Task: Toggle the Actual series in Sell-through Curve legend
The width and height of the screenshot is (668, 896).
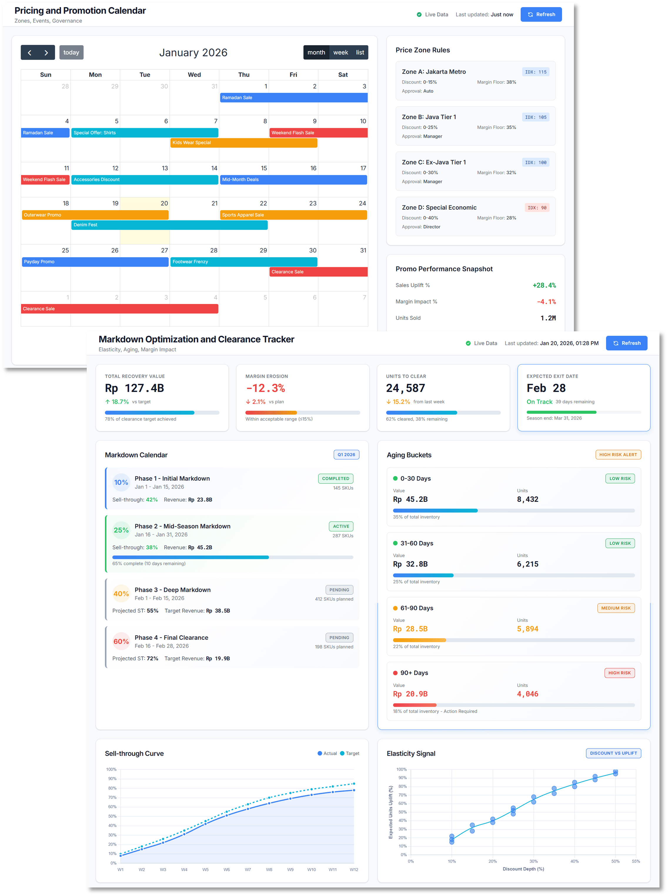Action: 328,753
